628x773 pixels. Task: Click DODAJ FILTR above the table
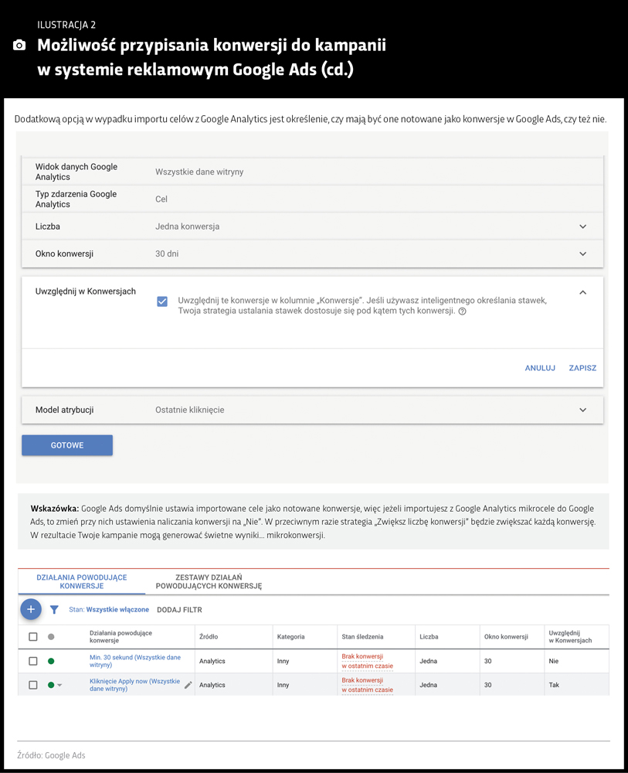point(182,610)
